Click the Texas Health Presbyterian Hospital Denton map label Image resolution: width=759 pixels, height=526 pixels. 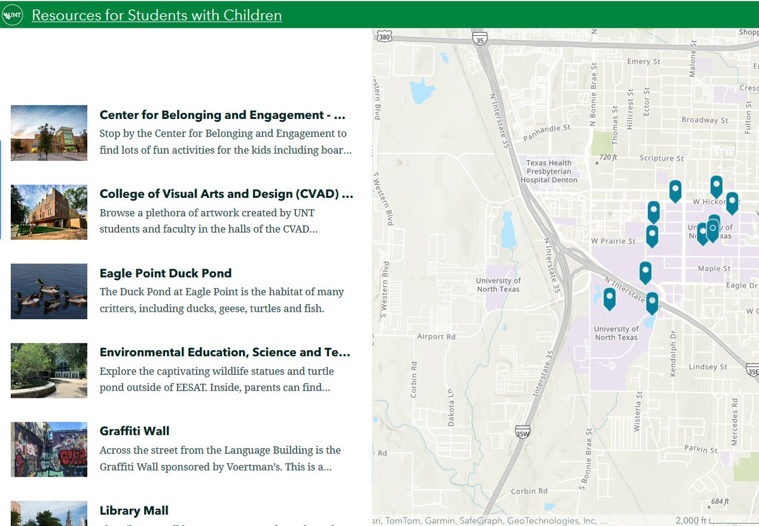point(548,171)
